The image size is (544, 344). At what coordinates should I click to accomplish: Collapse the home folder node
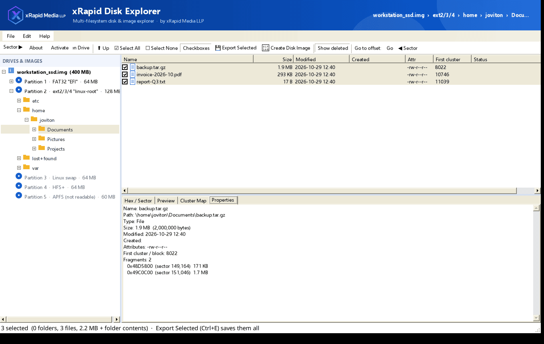coord(19,110)
